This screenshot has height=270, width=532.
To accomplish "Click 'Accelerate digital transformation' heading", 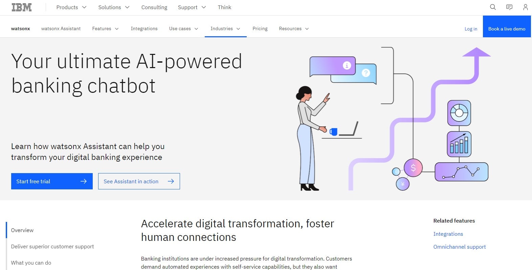I will click(x=238, y=230).
